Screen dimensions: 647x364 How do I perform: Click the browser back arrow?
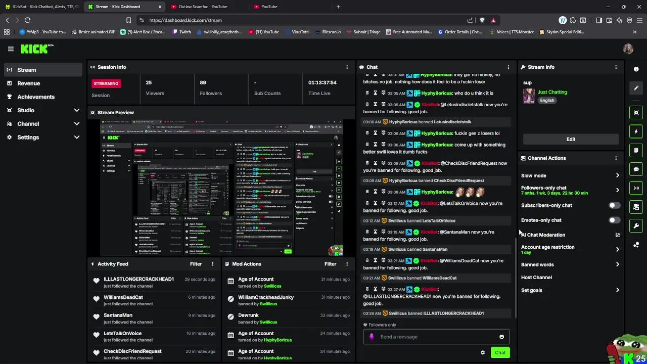click(7, 20)
